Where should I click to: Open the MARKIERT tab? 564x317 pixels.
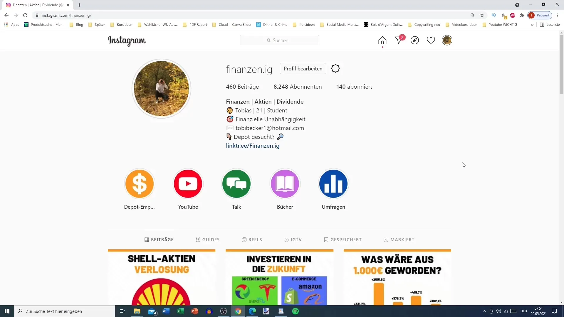tap(399, 240)
